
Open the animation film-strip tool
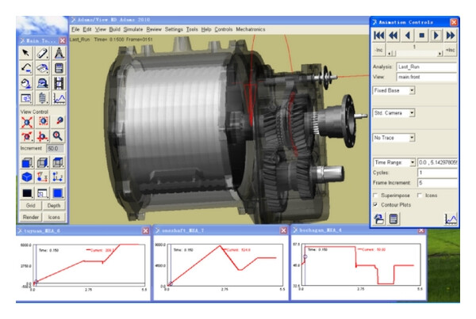[59, 83]
